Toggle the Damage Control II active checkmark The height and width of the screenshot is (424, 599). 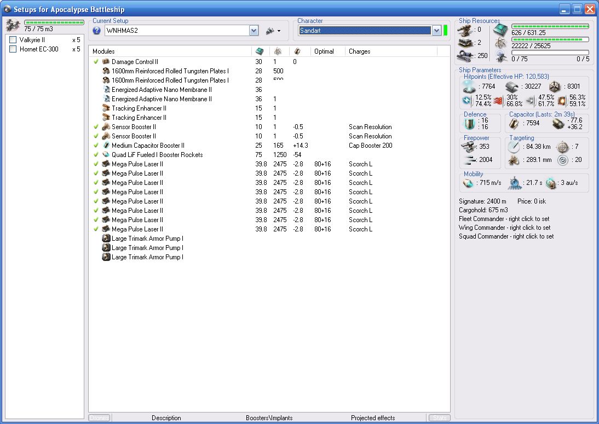(96, 61)
